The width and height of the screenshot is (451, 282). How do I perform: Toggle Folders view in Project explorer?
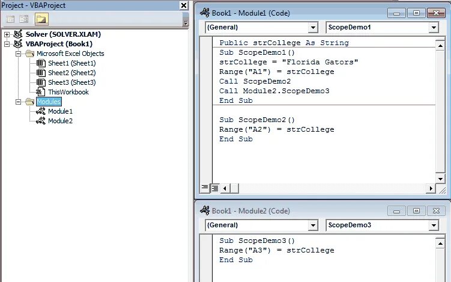(41, 19)
